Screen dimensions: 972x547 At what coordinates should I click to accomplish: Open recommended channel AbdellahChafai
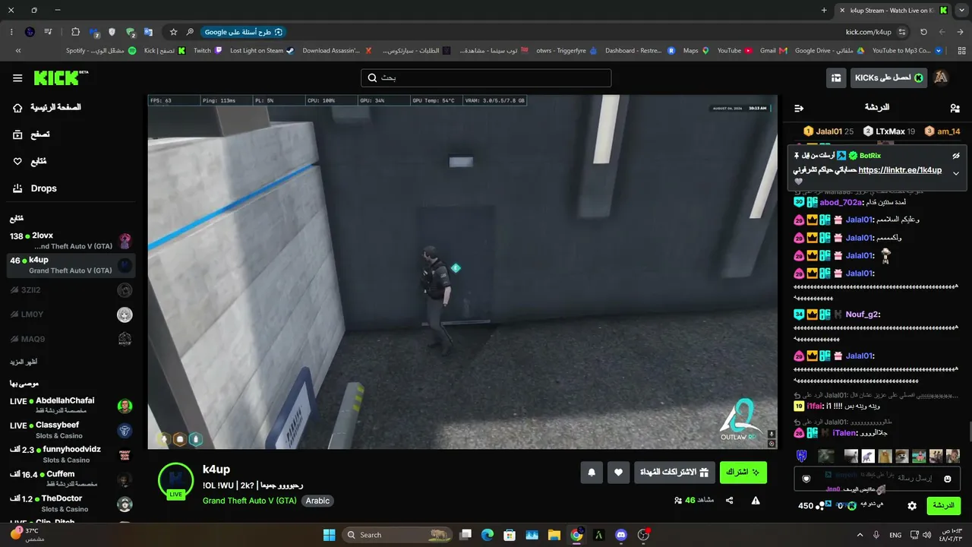click(71, 406)
